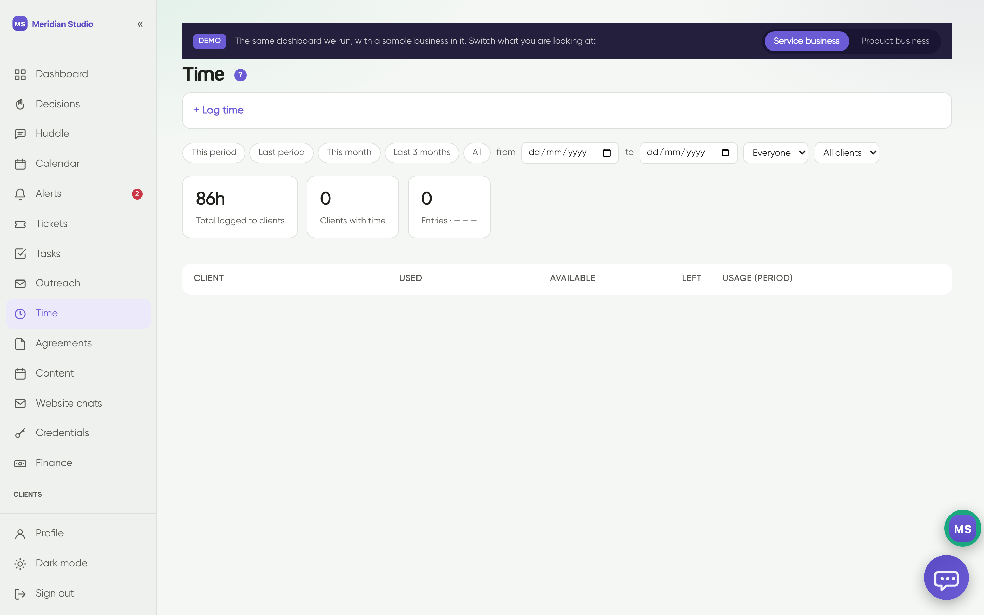Open the help question mark beside Time
Viewport: 984px width, 615px height.
(x=240, y=75)
